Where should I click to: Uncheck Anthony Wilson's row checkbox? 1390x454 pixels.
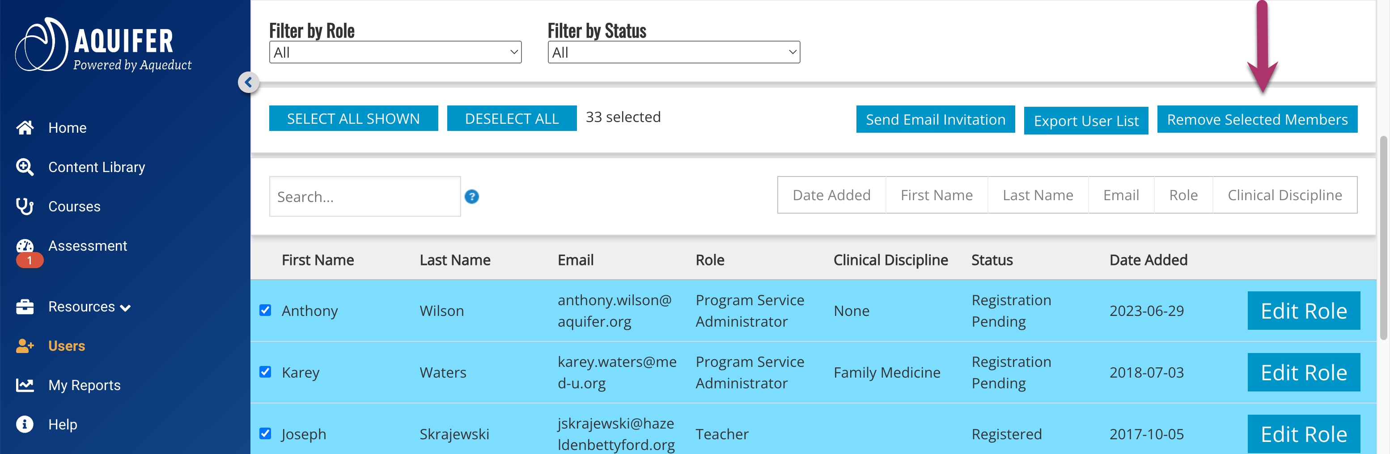tap(266, 311)
